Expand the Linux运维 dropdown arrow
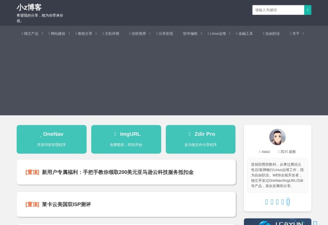 (x=230, y=34)
